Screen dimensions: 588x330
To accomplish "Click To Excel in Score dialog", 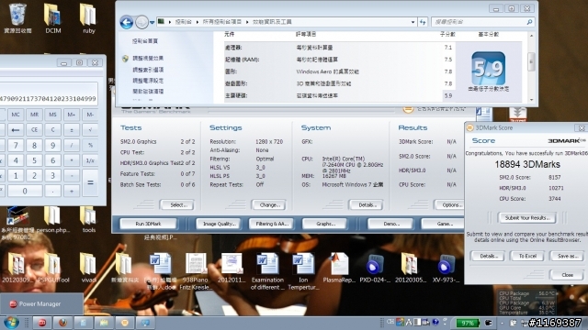I will click(x=527, y=257).
